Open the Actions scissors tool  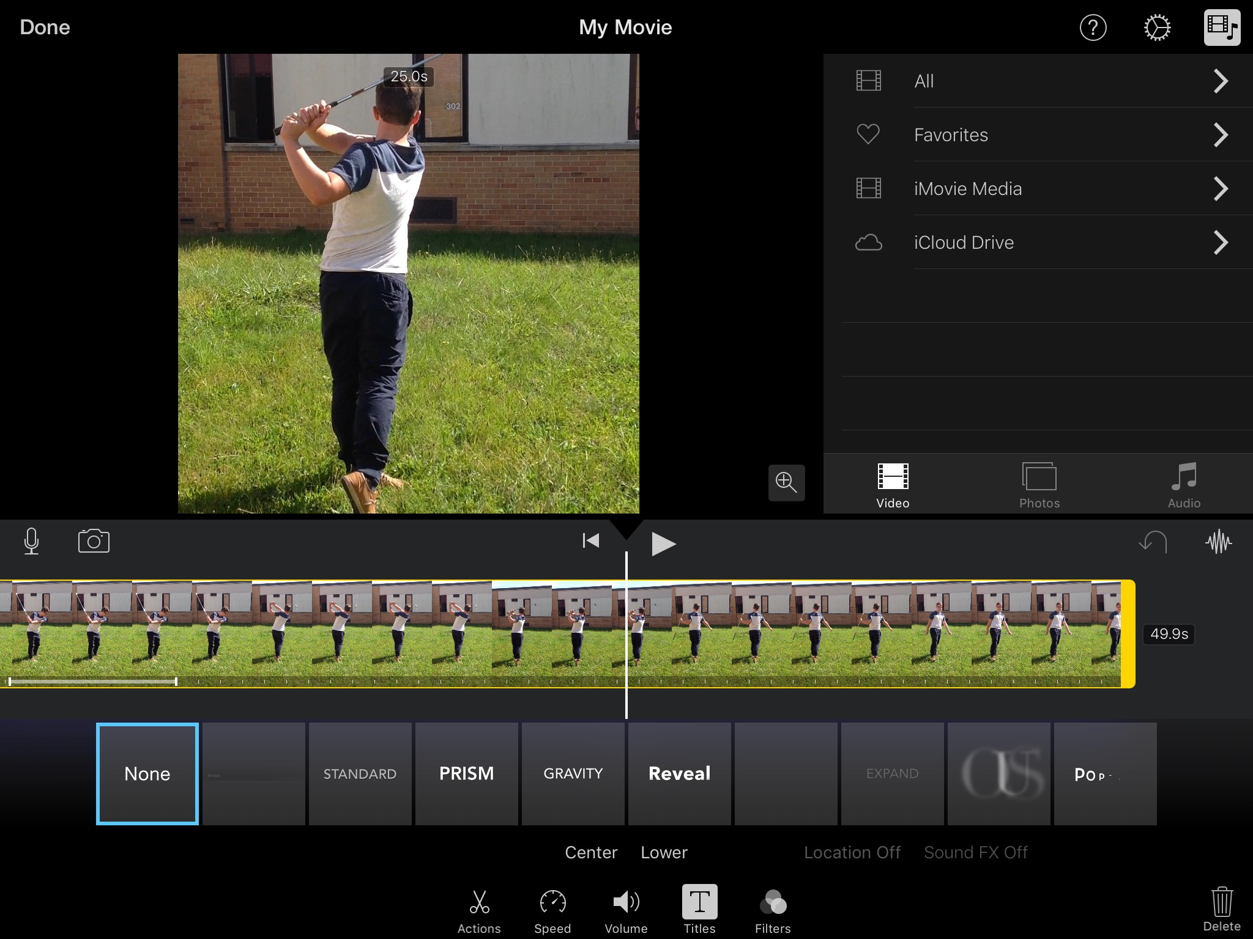479,910
